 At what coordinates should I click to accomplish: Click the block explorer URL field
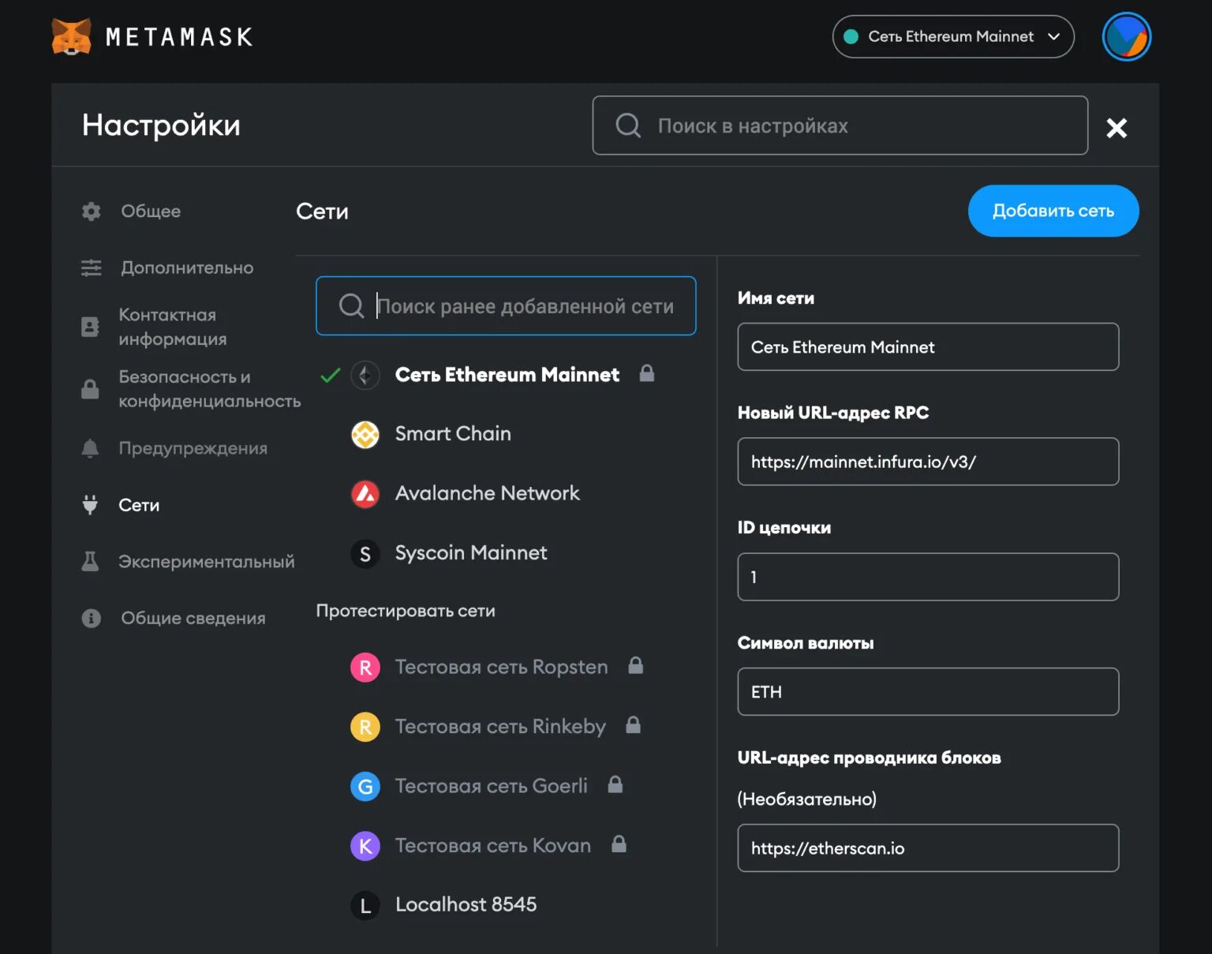pos(927,848)
